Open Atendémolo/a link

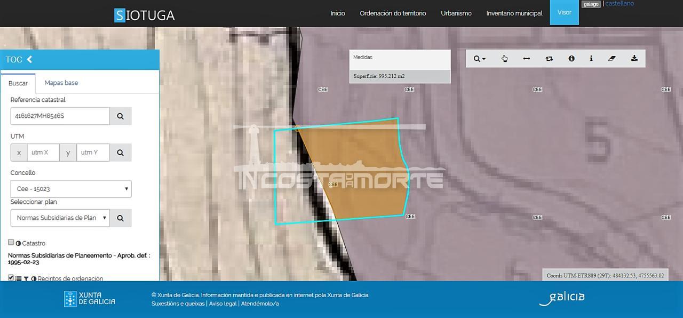260,304
